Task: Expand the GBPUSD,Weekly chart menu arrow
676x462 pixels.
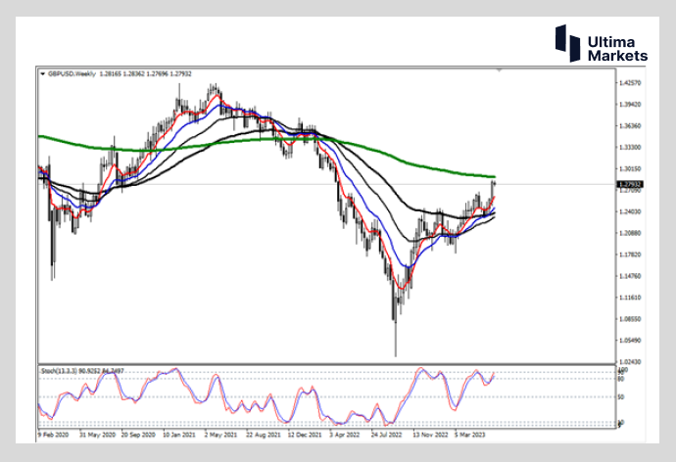Action: tap(41, 73)
